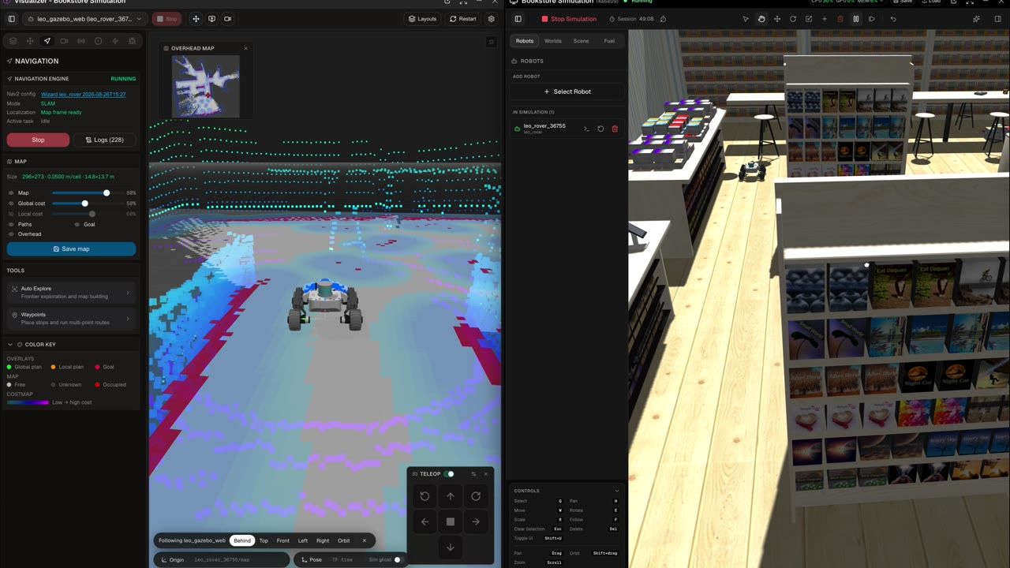Switch to the Worlds tab
Screen dimensions: 1010x568
pyautogui.click(x=553, y=41)
